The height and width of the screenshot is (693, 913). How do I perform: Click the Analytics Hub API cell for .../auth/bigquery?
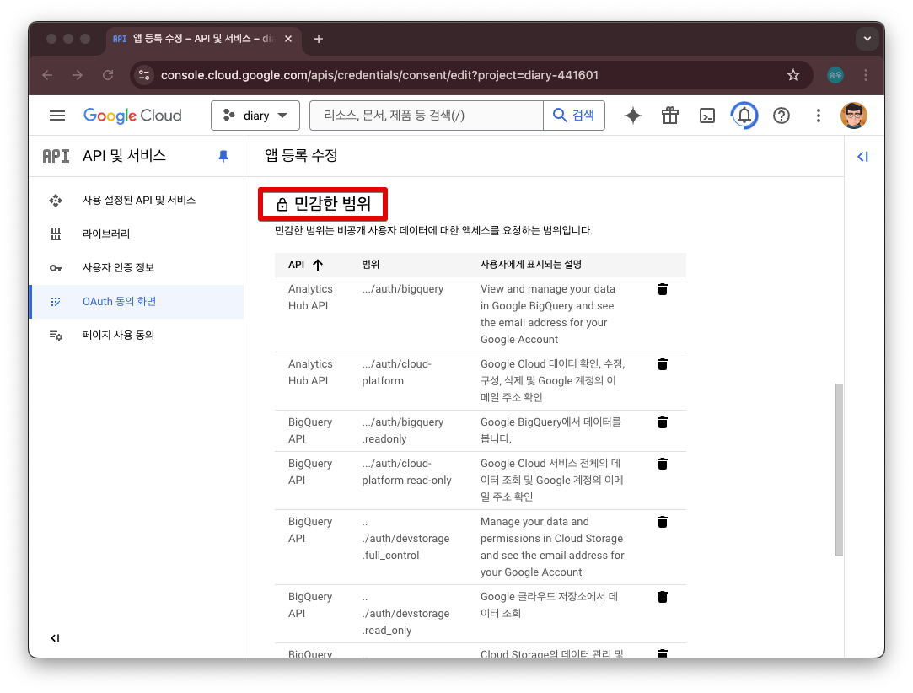point(310,297)
